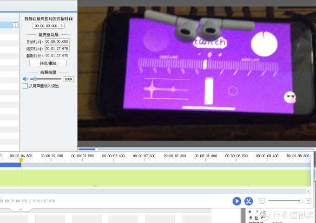Click the 截取时长 value 00:01:27.678

point(57,56)
